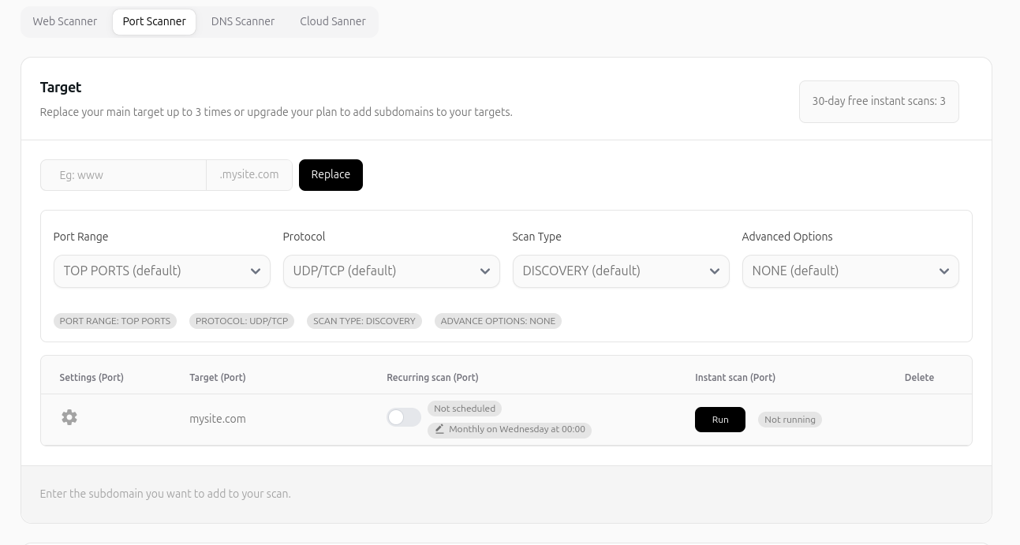
Task: Open the Cloud Sanner tab
Action: 332,21
